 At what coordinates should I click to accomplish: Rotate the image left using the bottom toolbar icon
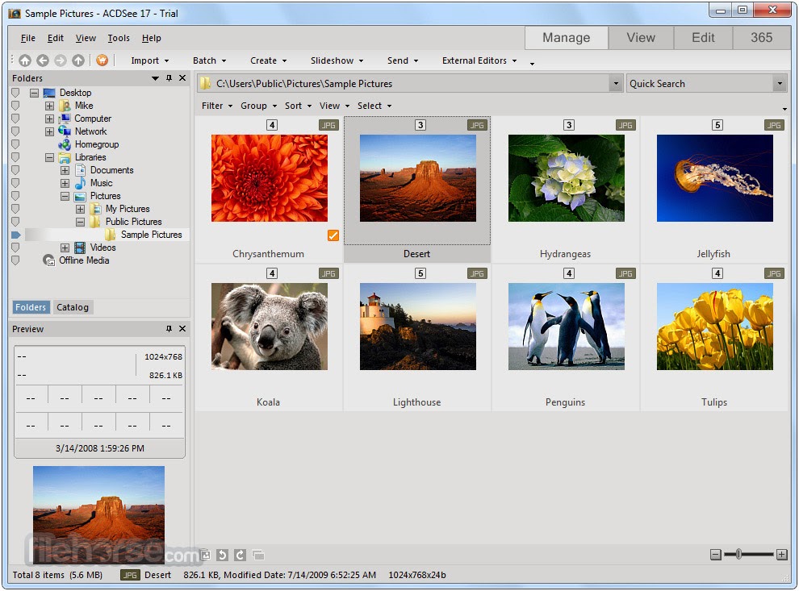[x=222, y=555]
